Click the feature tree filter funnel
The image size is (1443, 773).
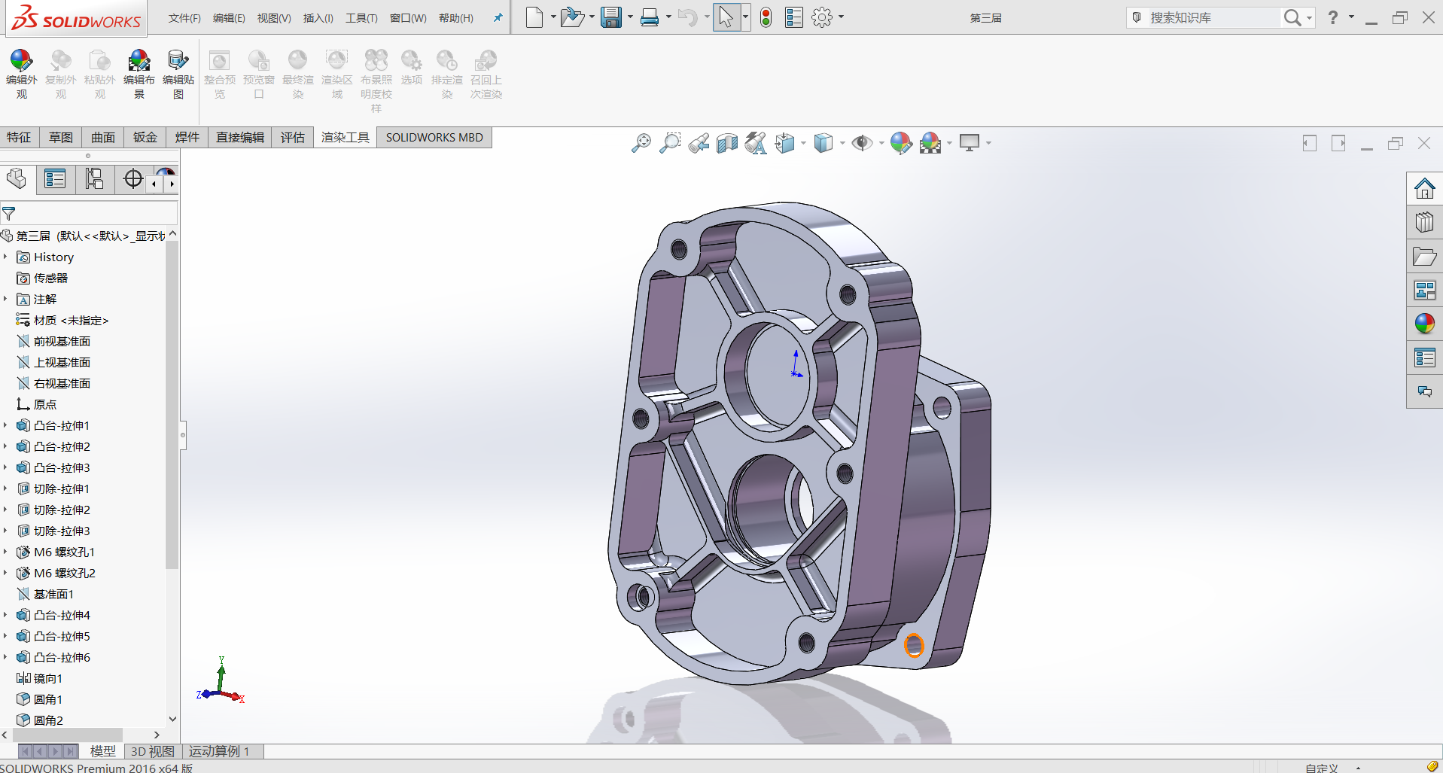[x=9, y=214]
